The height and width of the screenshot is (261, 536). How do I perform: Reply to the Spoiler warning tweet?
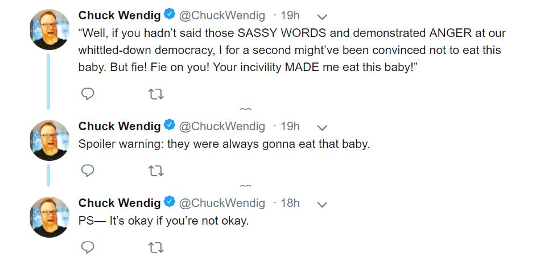click(88, 171)
